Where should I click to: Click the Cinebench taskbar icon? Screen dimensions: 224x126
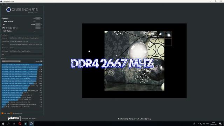tap(31, 124)
